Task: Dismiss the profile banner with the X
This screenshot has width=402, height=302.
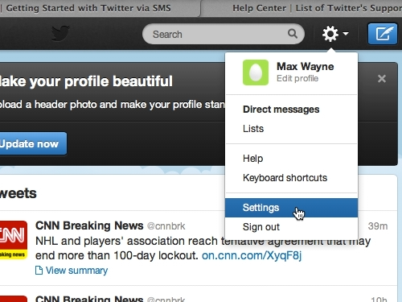Action: (x=382, y=79)
